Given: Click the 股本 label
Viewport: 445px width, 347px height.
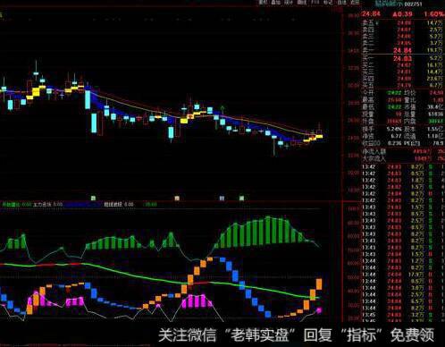Looking at the screenshot, I should tap(410, 129).
